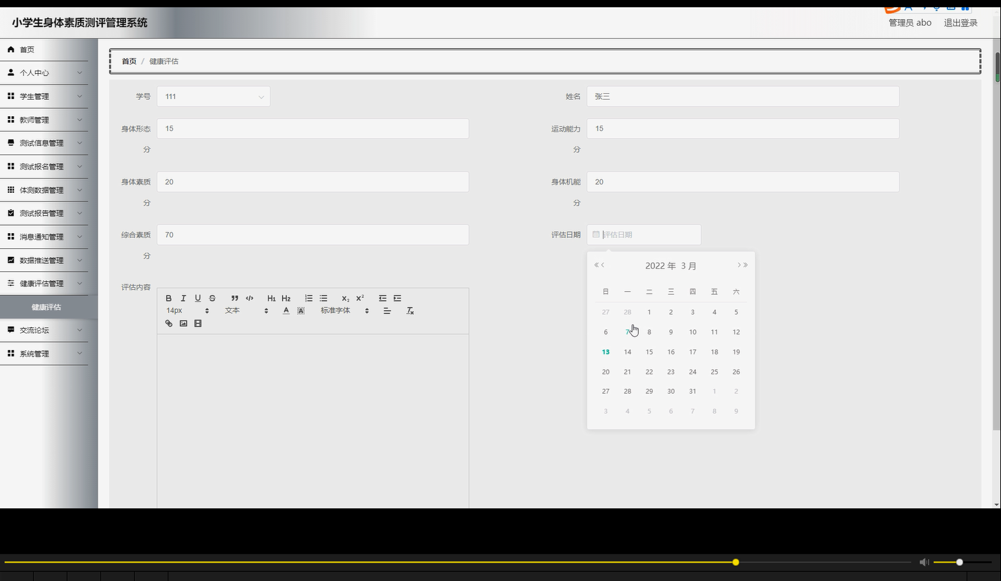This screenshot has height=581, width=1001.
Task: Toggle bold formatting in the editor
Action: tap(168, 298)
